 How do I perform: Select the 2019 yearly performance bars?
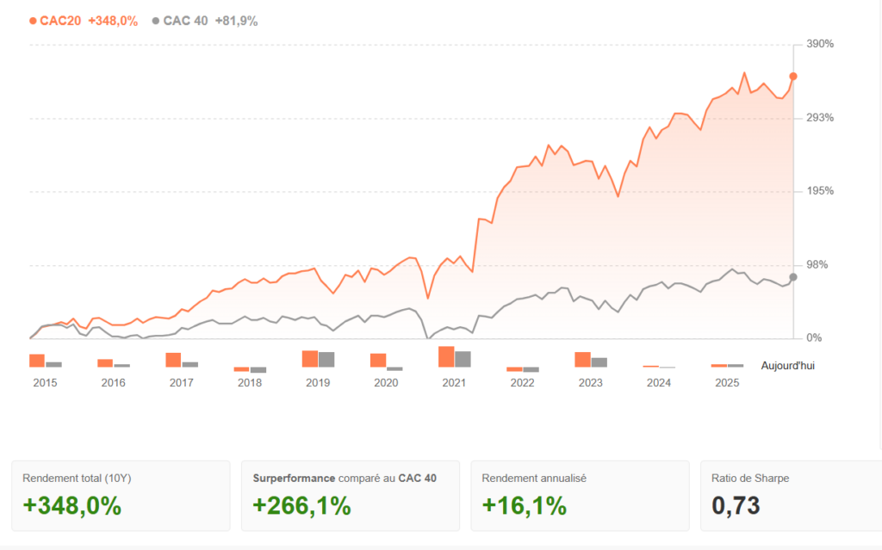click(x=318, y=359)
